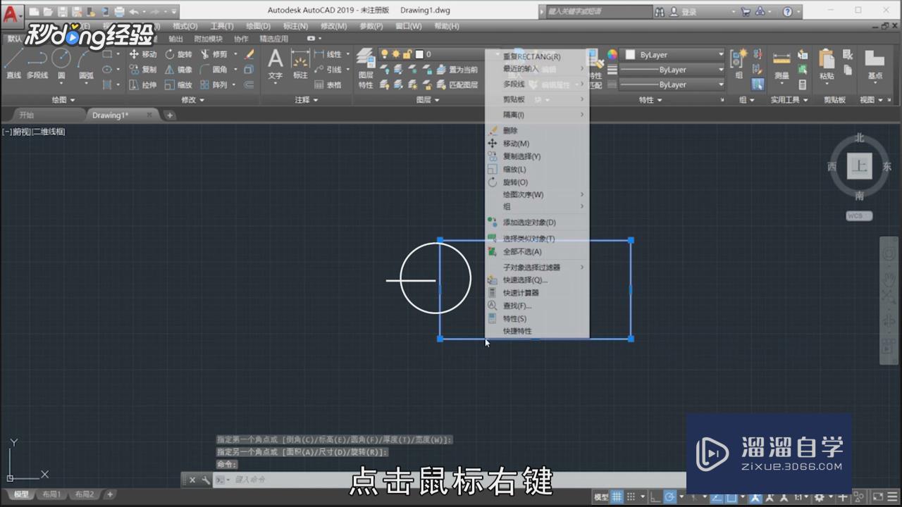The height and width of the screenshot is (507, 902).
Task: Click the Open folder icon in quick access toolbar
Action: 48,12
